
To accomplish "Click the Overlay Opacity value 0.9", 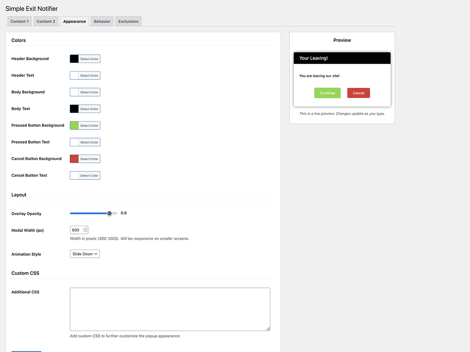I will point(124,213).
